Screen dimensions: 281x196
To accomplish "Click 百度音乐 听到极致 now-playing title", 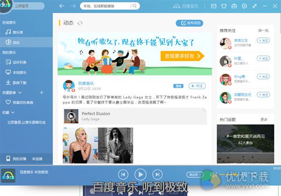I will tap(34, 172).
